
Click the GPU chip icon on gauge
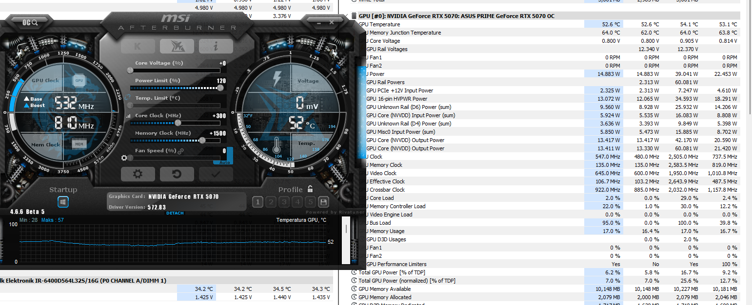point(79,80)
